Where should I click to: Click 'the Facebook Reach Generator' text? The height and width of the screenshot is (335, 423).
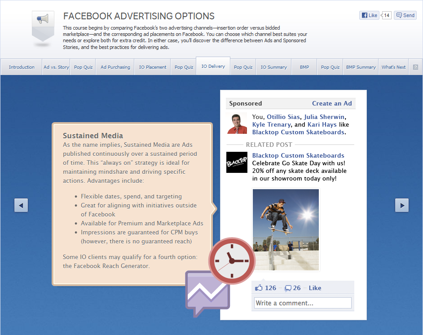point(106,266)
